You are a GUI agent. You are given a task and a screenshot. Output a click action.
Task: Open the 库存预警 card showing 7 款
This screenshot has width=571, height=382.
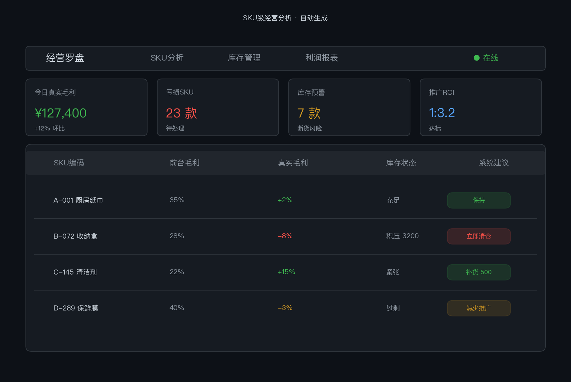(x=349, y=107)
